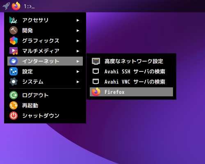Click the インターネット globe icon
The image size is (205, 164).
[x=14, y=61]
